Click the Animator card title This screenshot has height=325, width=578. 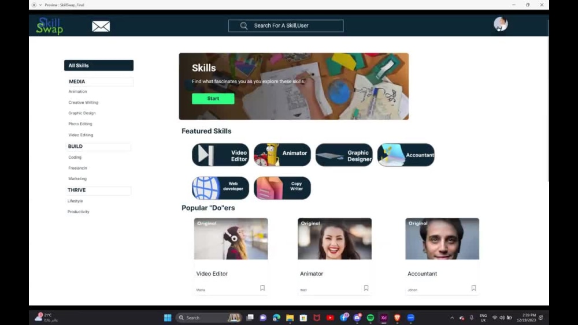[312, 274]
